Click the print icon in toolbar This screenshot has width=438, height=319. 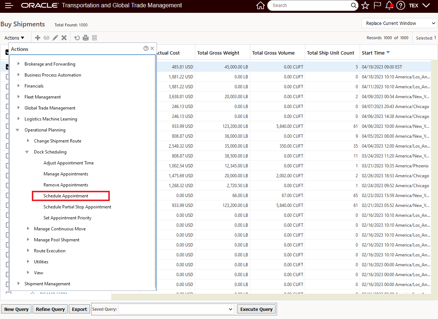(86, 38)
